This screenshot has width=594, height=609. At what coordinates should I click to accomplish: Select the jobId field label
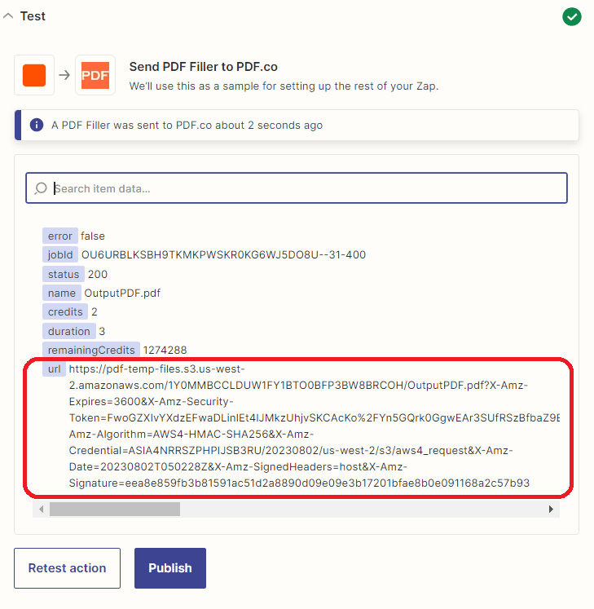[x=60, y=255]
